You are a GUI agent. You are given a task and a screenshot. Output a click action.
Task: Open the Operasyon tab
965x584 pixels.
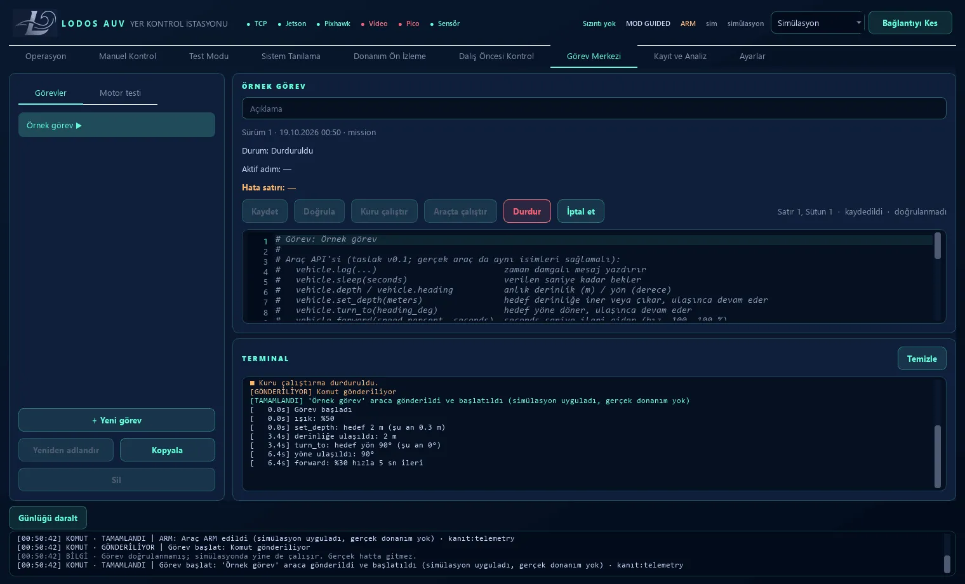[x=46, y=56]
